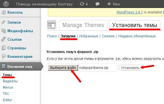Open the Страницы menu item
This screenshot has width=164, height=104.
click(x=17, y=48)
